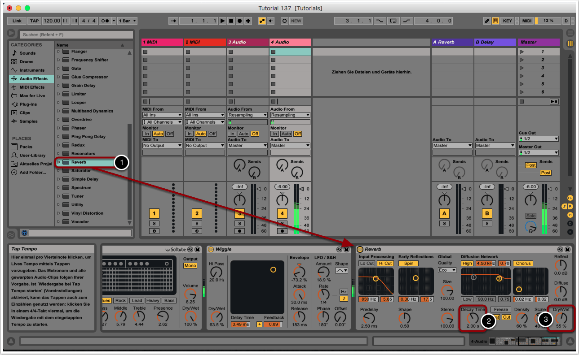579x355 pixels.
Task: Open the Reverb Quality Eco dropdown
Action: click(447, 270)
